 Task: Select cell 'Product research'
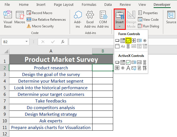[51, 68]
